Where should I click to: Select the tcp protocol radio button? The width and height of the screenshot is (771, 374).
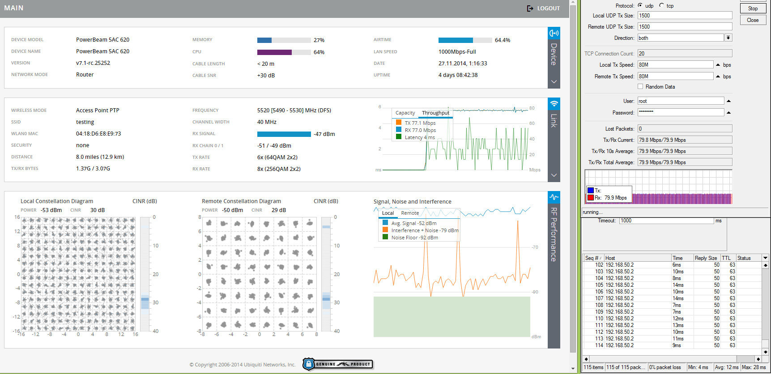661,5
